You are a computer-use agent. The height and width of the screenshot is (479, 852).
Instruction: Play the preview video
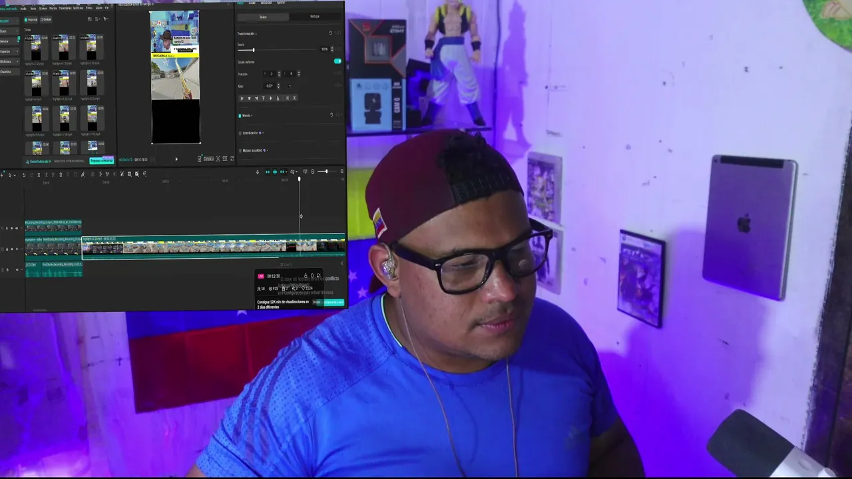tap(176, 159)
